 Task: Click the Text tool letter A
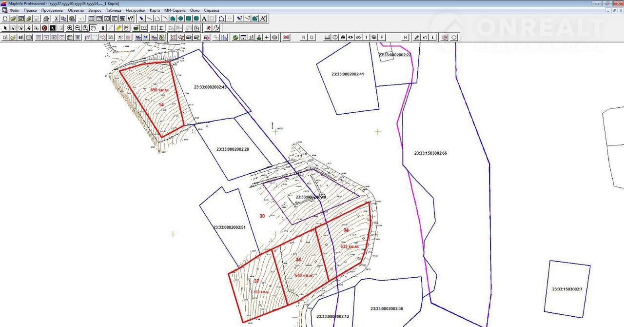click(204, 19)
